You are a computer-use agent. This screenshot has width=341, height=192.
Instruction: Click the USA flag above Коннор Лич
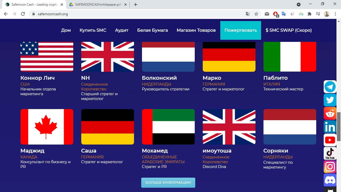coord(47,57)
